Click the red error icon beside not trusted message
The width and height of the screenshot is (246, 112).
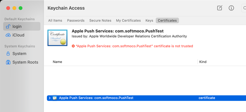point(73,46)
